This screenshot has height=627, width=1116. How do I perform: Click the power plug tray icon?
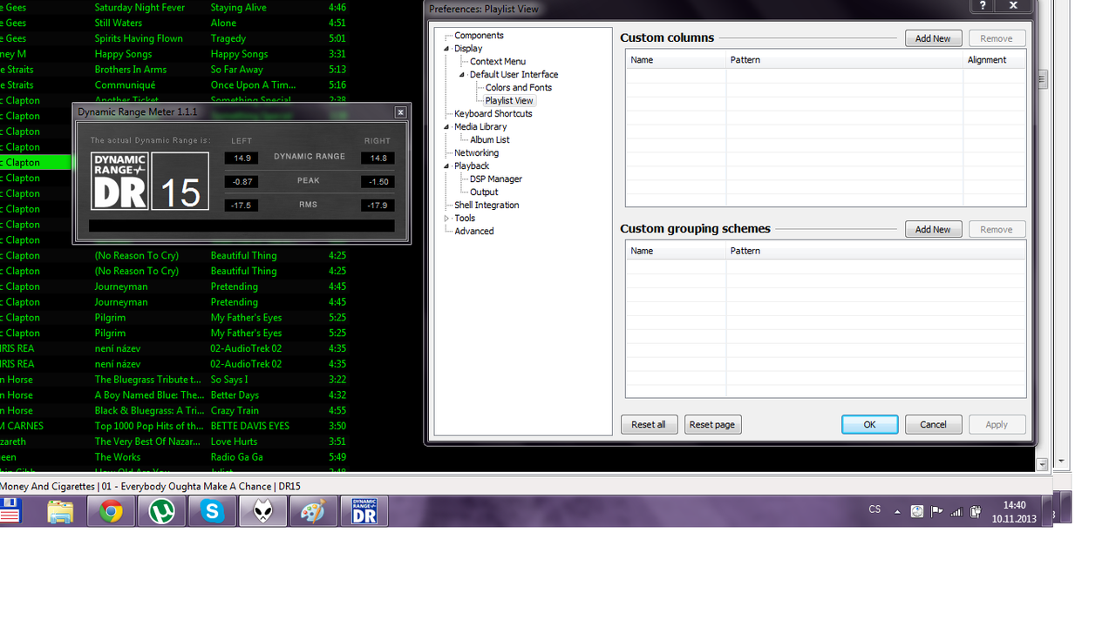[x=976, y=512]
